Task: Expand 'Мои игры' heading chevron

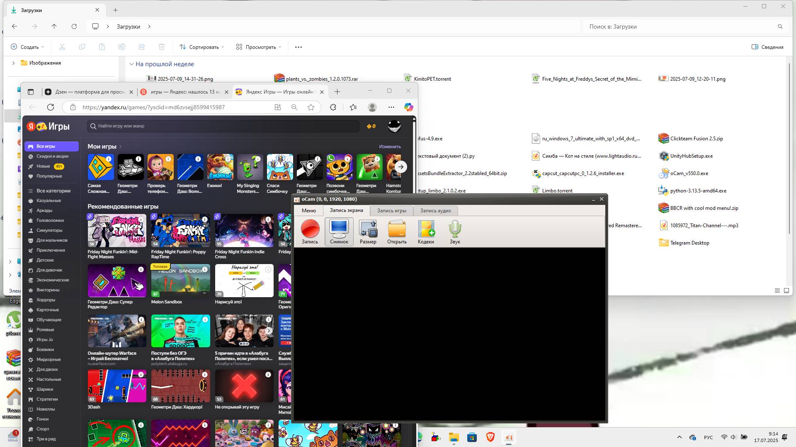Action: [121, 147]
